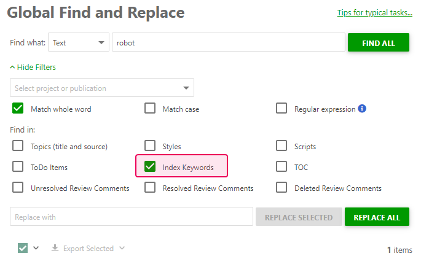Screen dimensions: 421x267
Task: Focus the Replace with input field
Action: (132, 217)
